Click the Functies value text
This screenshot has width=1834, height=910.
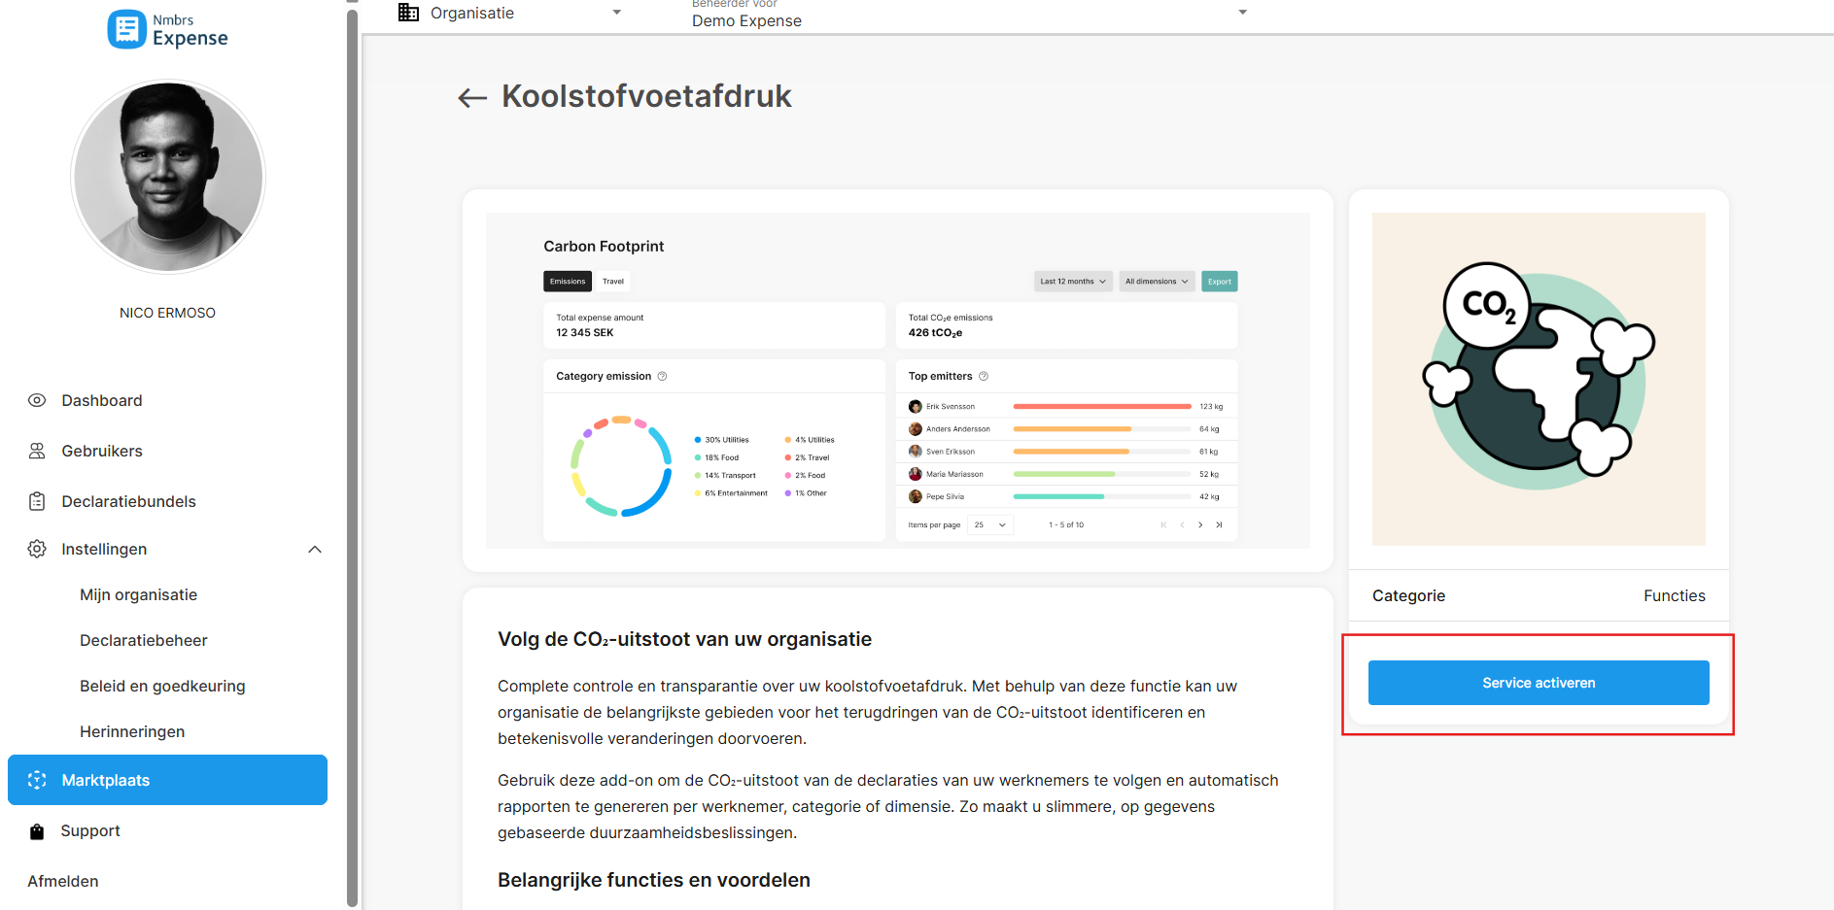pos(1674,595)
